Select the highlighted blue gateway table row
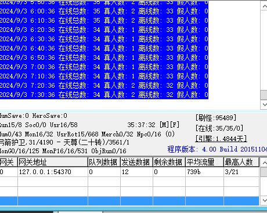The image size is (267, 213). (129, 201)
